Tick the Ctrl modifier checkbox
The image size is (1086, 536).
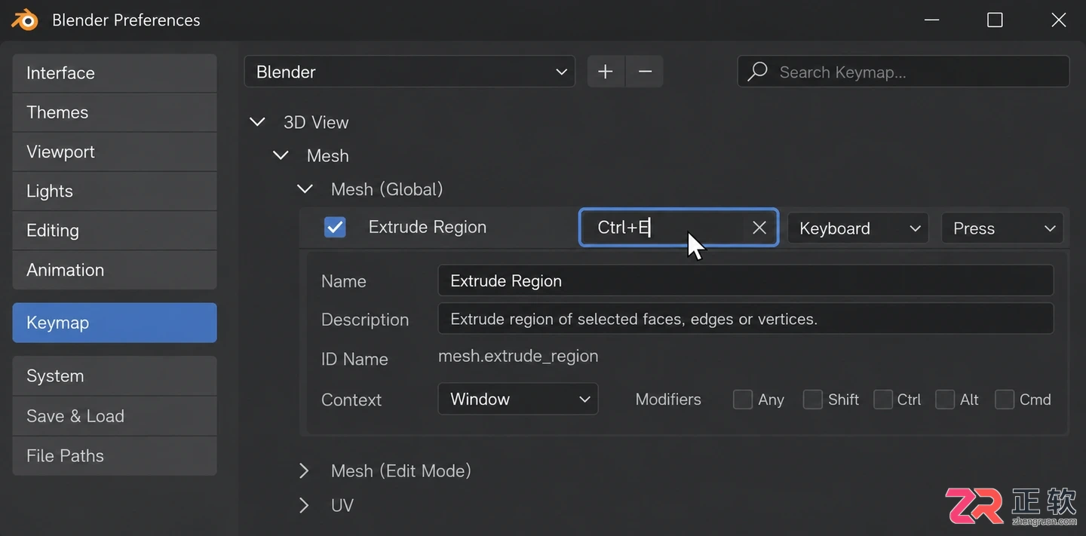[x=883, y=400]
